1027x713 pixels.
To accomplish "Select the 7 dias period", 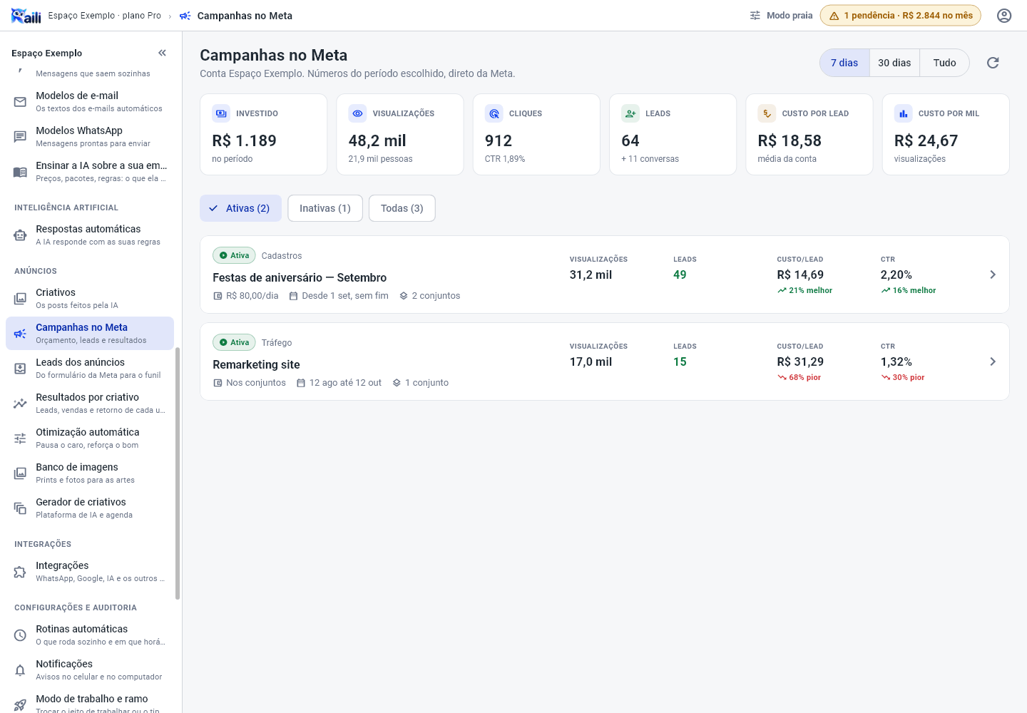I will [x=844, y=63].
